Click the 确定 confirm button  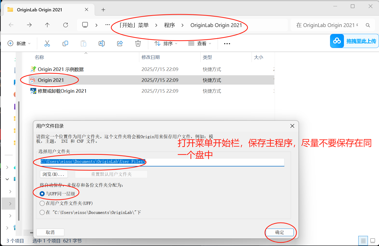point(280,232)
